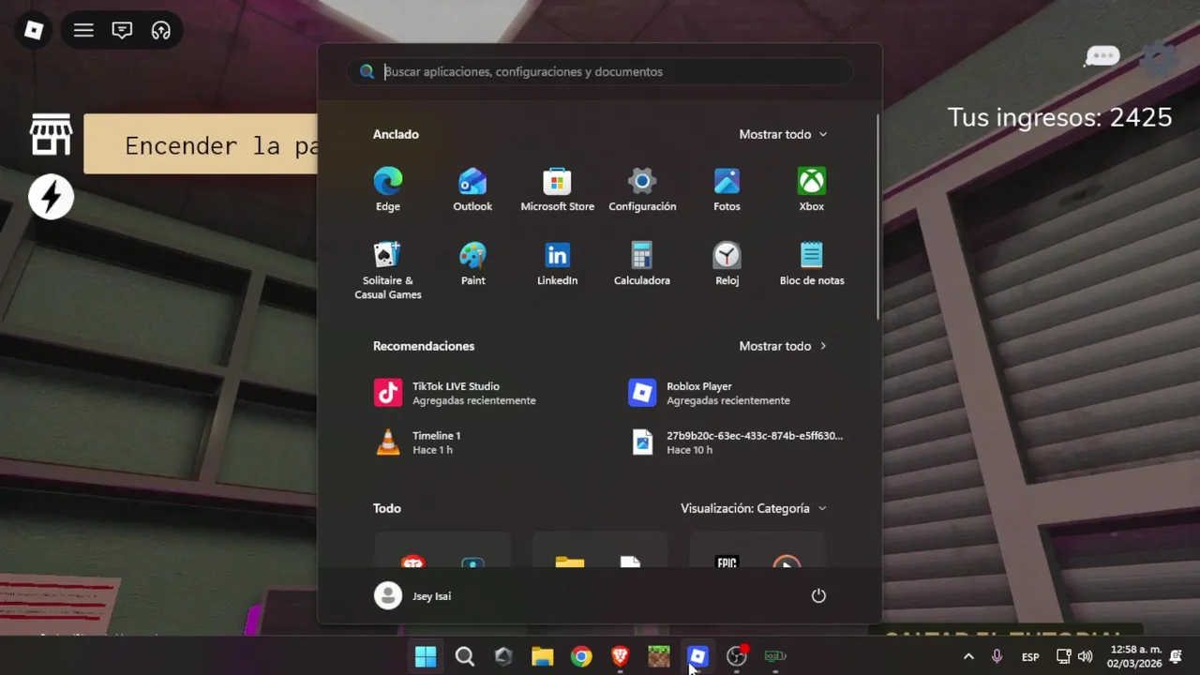Launch the Fotos app
This screenshot has height=675, width=1200.
727,189
